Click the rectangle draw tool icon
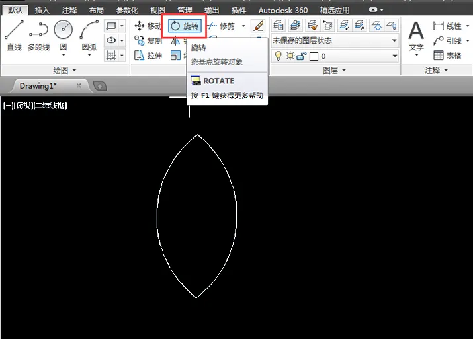This screenshot has height=339, width=473. (111, 26)
